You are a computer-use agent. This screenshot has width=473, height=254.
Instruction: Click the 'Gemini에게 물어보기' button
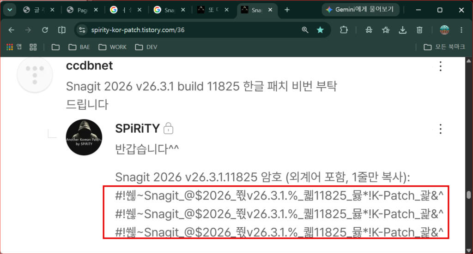click(x=360, y=10)
